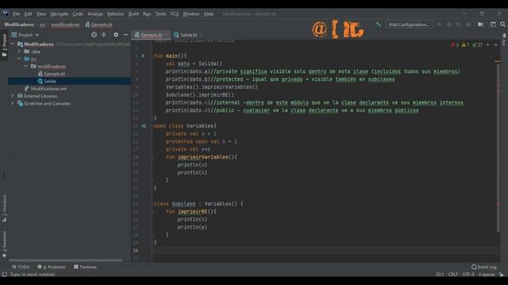Click the red error count indicator
Image resolution: width=508 pixels, height=285 pixels.
click(x=455, y=45)
